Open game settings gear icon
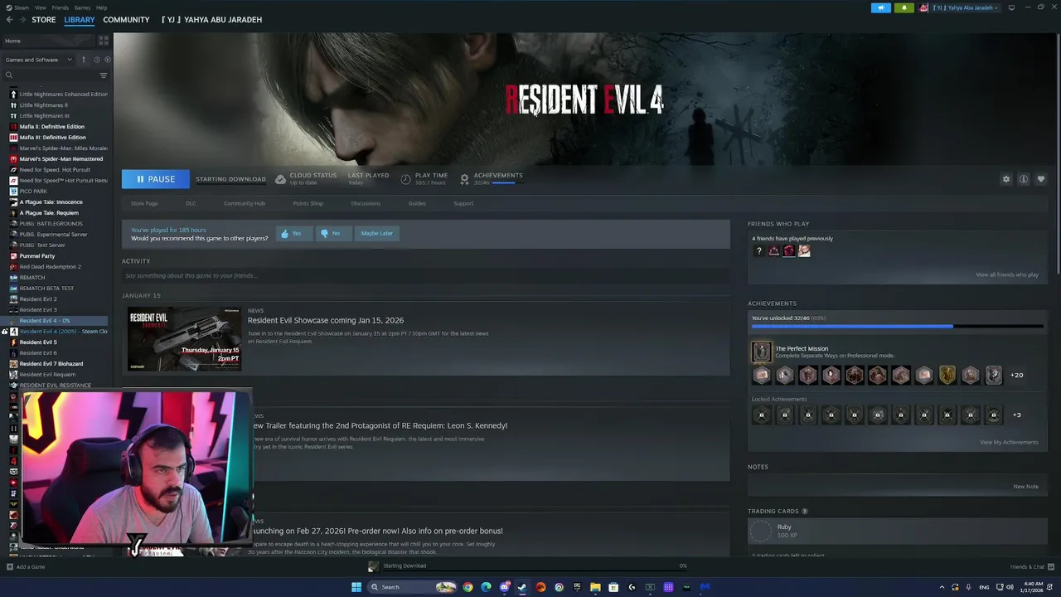The width and height of the screenshot is (1061, 597). click(1006, 179)
